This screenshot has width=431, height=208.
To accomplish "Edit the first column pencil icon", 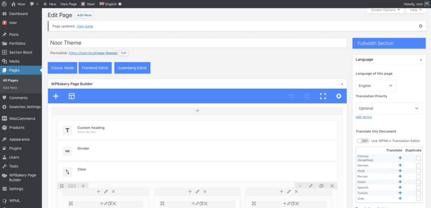I will [106, 192].
